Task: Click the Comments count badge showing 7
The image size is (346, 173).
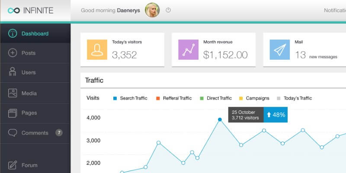Action: [x=59, y=133]
